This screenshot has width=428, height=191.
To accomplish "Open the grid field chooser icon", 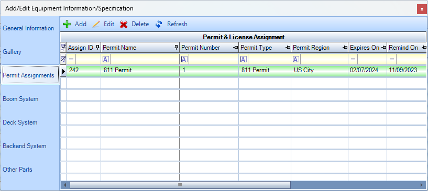I will 63,48.
